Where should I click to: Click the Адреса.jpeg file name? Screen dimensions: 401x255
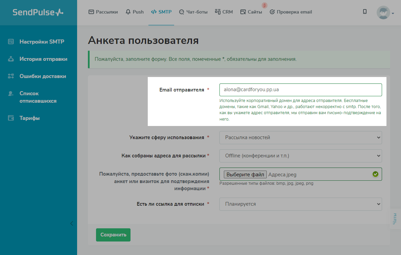[282, 175]
